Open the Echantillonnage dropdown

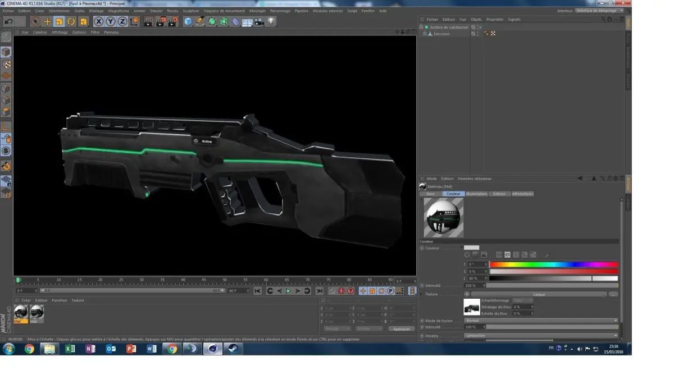(x=522, y=300)
